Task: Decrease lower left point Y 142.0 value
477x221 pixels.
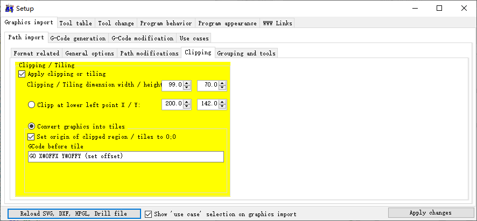Action: [222, 106]
